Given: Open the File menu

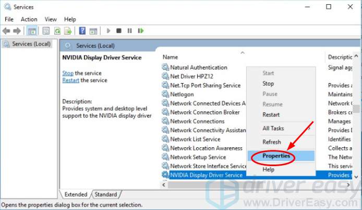Looking at the screenshot, I should point(9,19).
